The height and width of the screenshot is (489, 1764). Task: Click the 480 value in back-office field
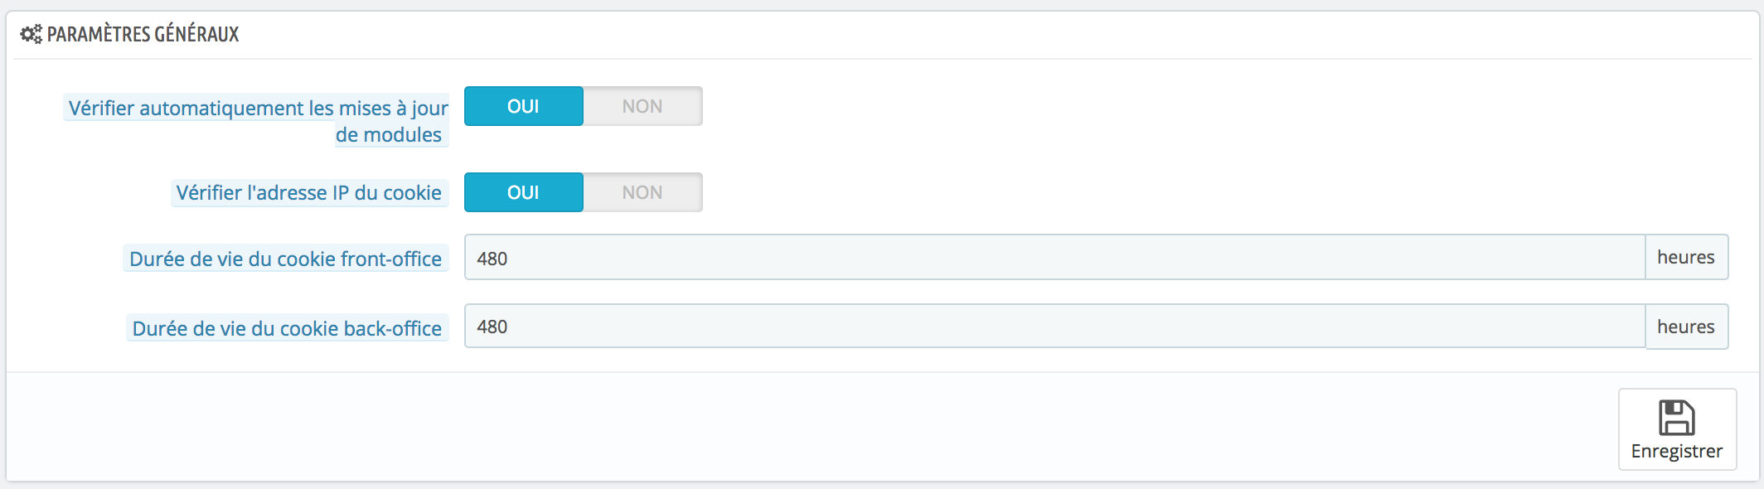click(492, 327)
